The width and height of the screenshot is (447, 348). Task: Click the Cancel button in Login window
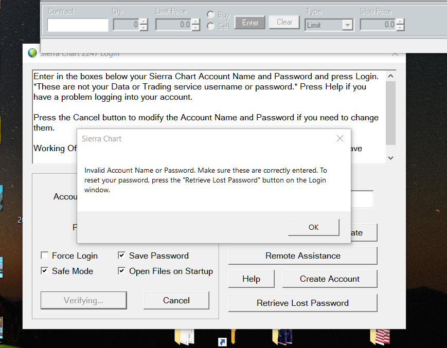176,300
